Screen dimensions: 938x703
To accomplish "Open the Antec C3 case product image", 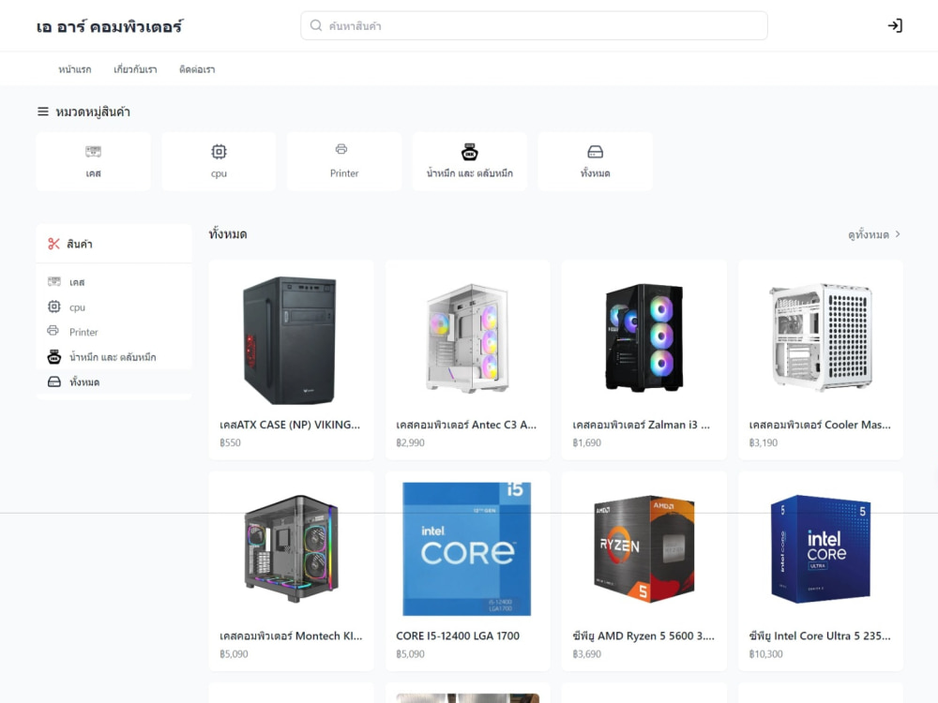I will (468, 338).
